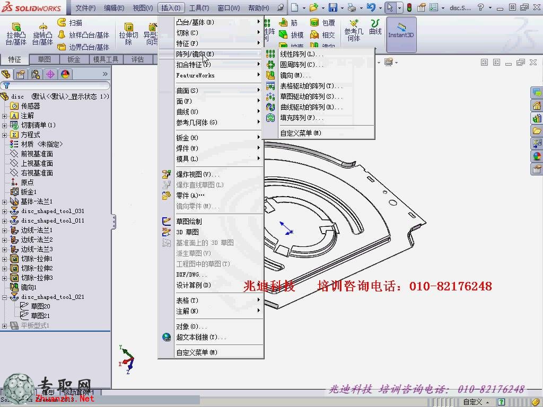The image size is (543, 407).
Task: Choose 镜向(M) from the pattern submenu
Action: [319, 75]
